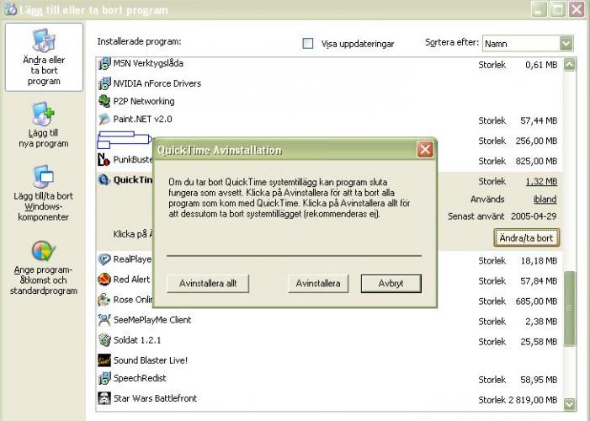Enable the Visa uppdateringar checkbox
Screen dimensions: 590x421
308,43
